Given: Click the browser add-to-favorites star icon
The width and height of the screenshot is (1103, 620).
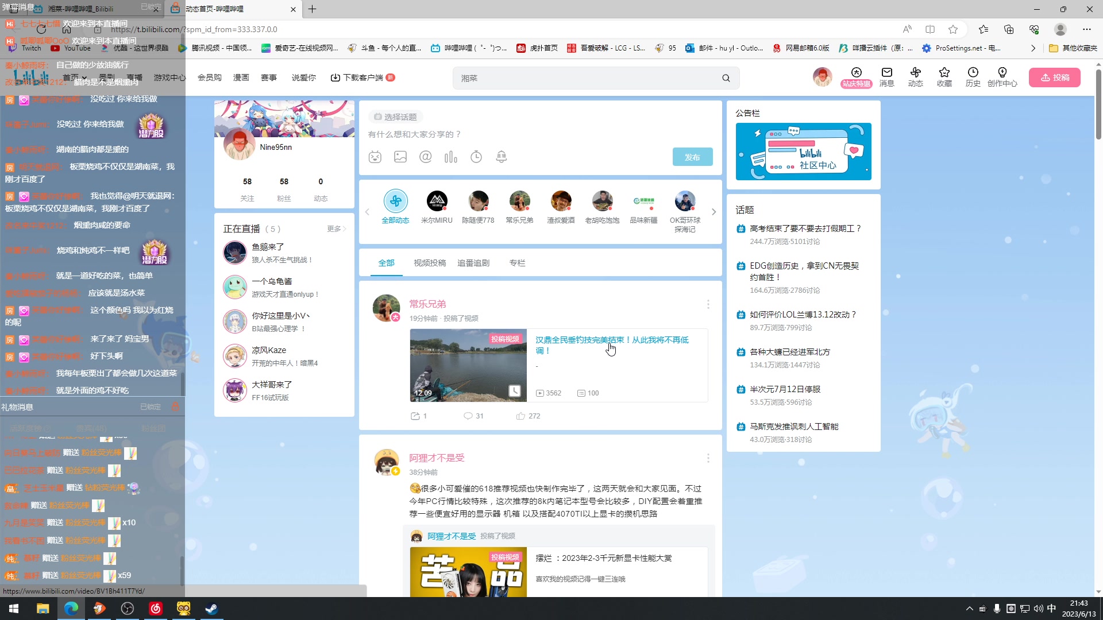Looking at the screenshot, I should click(953, 29).
